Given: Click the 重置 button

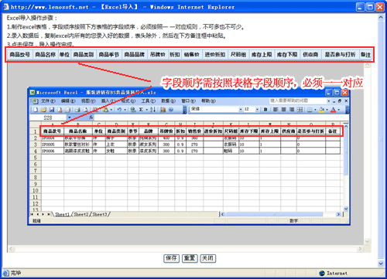Looking at the screenshot, I should (190, 258).
